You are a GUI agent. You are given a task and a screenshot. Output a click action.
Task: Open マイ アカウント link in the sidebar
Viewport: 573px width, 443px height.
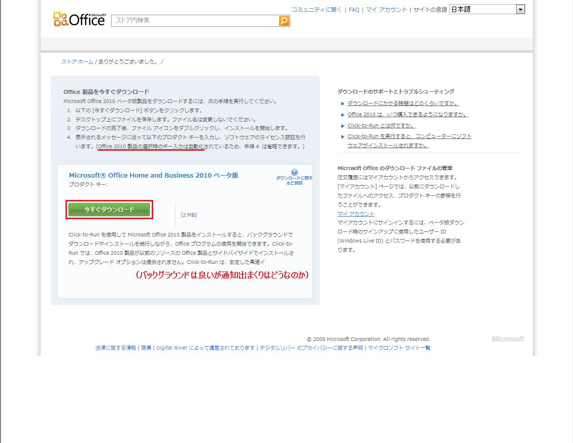[x=356, y=214]
